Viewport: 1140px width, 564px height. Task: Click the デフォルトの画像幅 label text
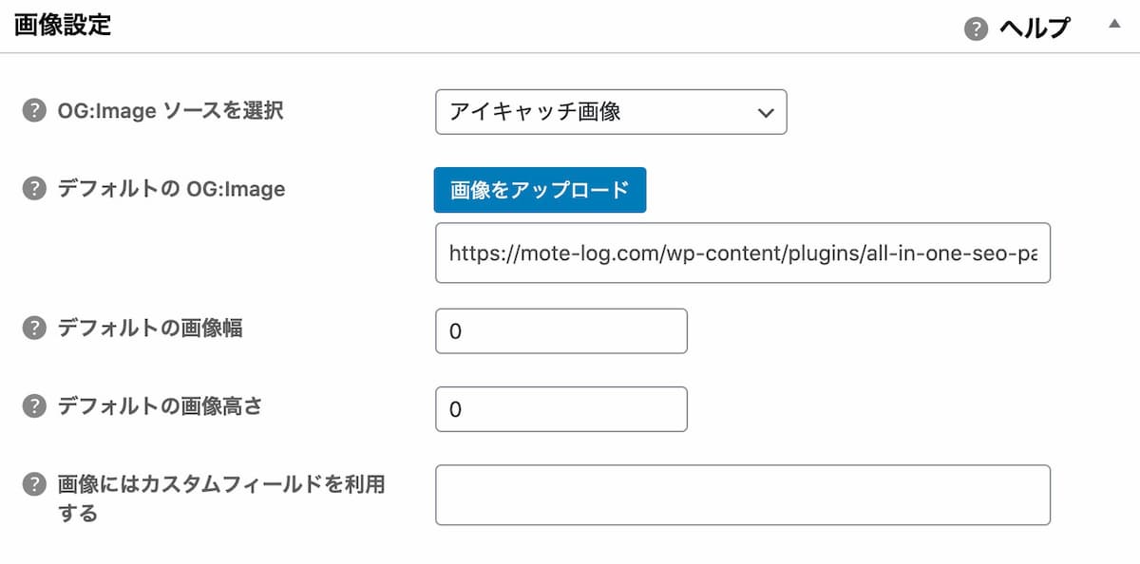pos(150,329)
